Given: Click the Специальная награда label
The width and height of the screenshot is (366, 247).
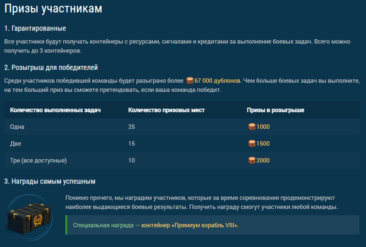Looking at the screenshot, I should click(103, 225).
